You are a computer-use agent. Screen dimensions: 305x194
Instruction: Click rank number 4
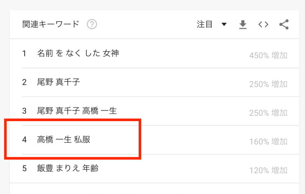point(24,140)
